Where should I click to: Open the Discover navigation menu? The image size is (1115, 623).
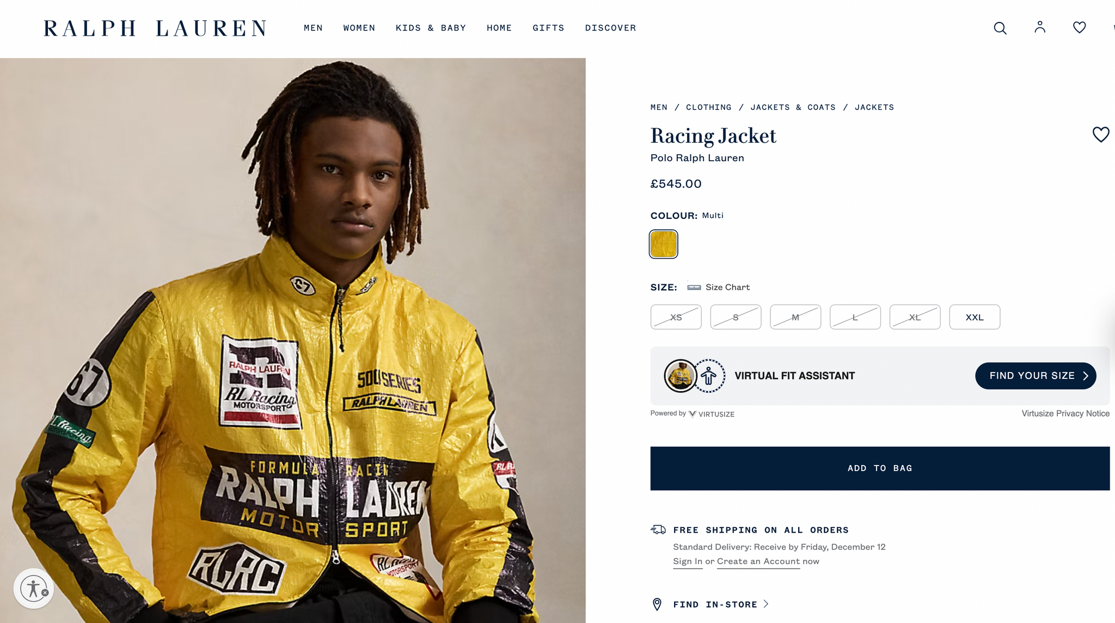click(610, 28)
